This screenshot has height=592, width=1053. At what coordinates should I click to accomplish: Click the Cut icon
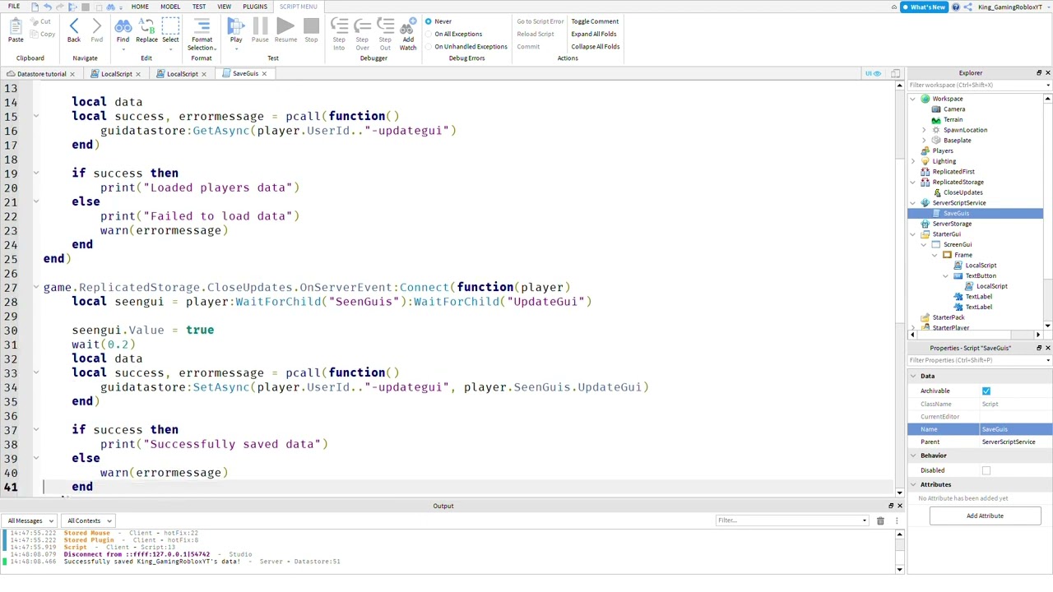click(41, 21)
